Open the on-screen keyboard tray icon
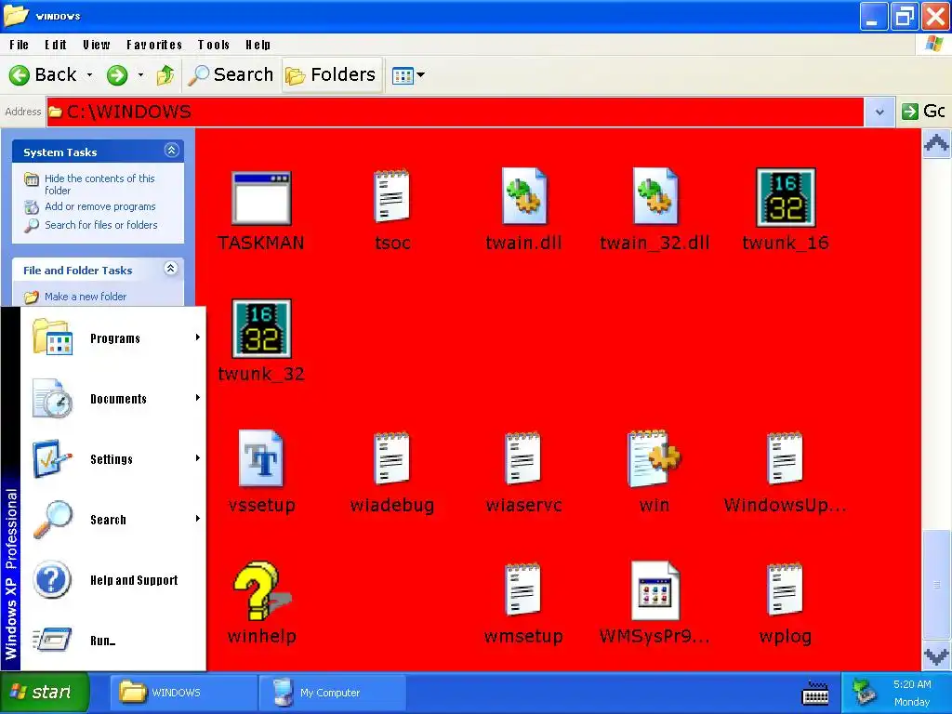 (x=815, y=694)
